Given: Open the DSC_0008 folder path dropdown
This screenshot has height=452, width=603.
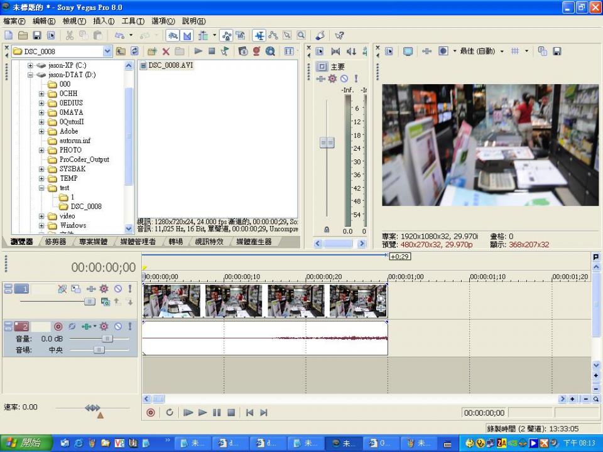Looking at the screenshot, I should (x=107, y=51).
